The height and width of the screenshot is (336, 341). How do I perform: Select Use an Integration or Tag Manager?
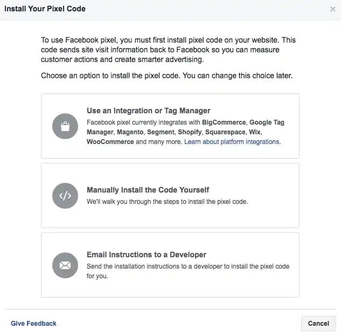pos(148,111)
